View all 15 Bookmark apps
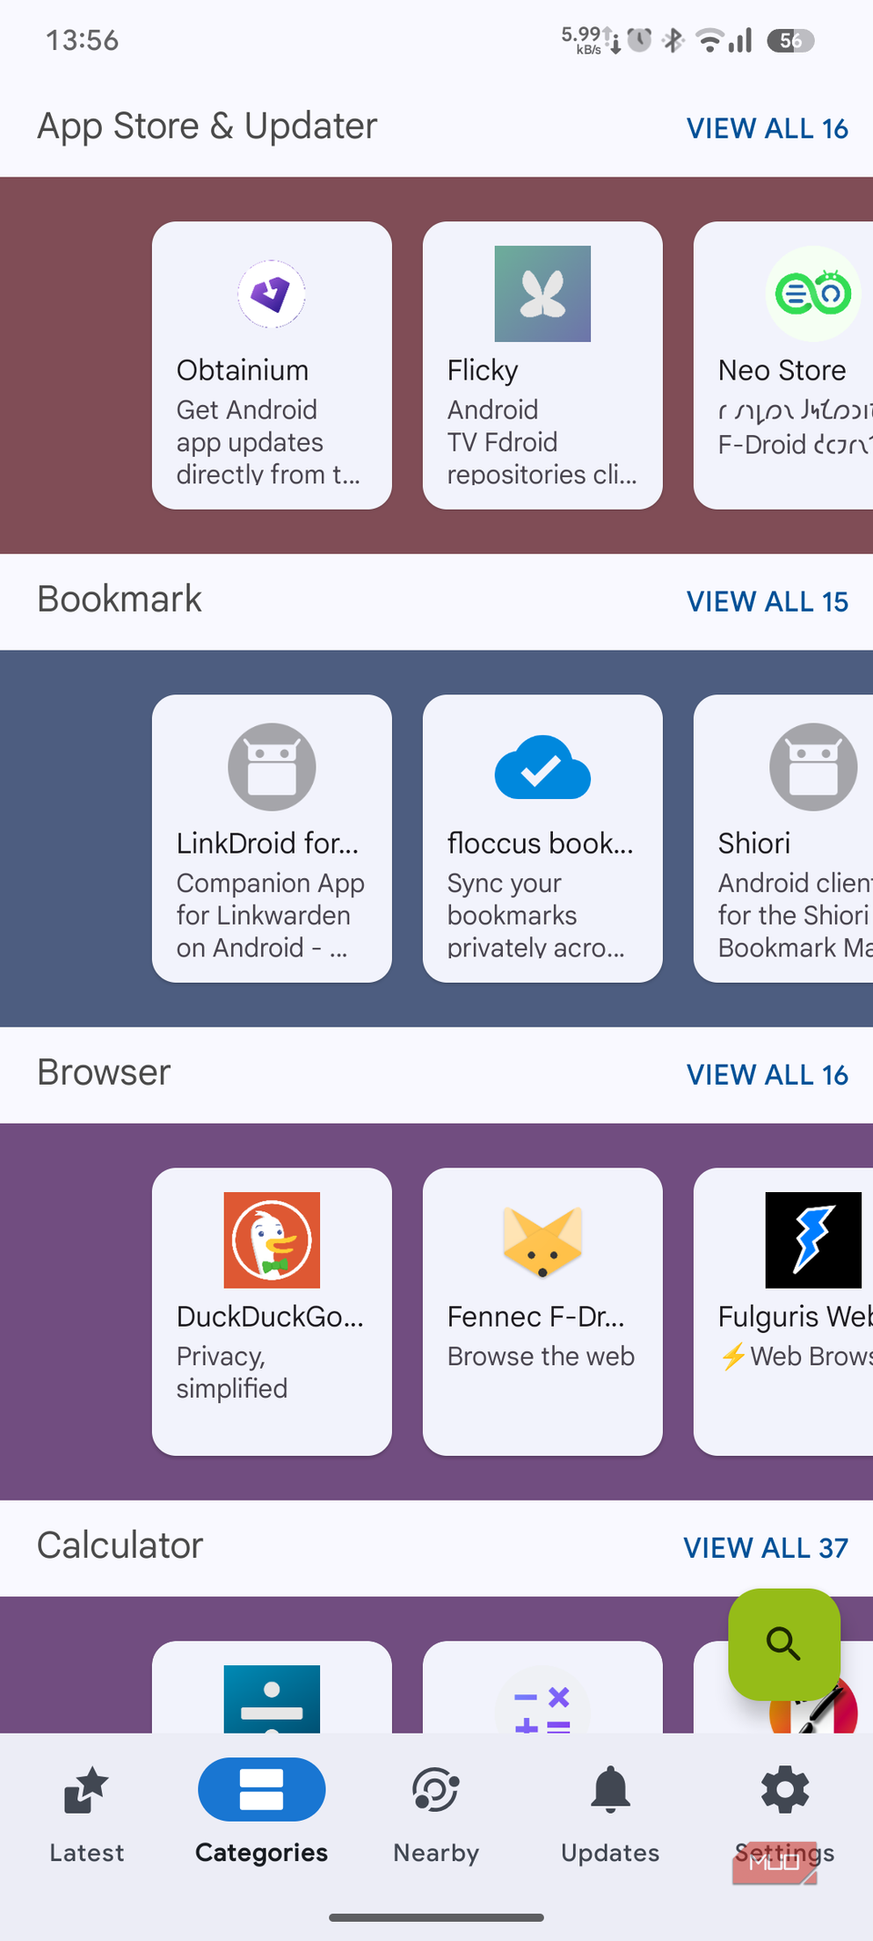 pos(767,602)
